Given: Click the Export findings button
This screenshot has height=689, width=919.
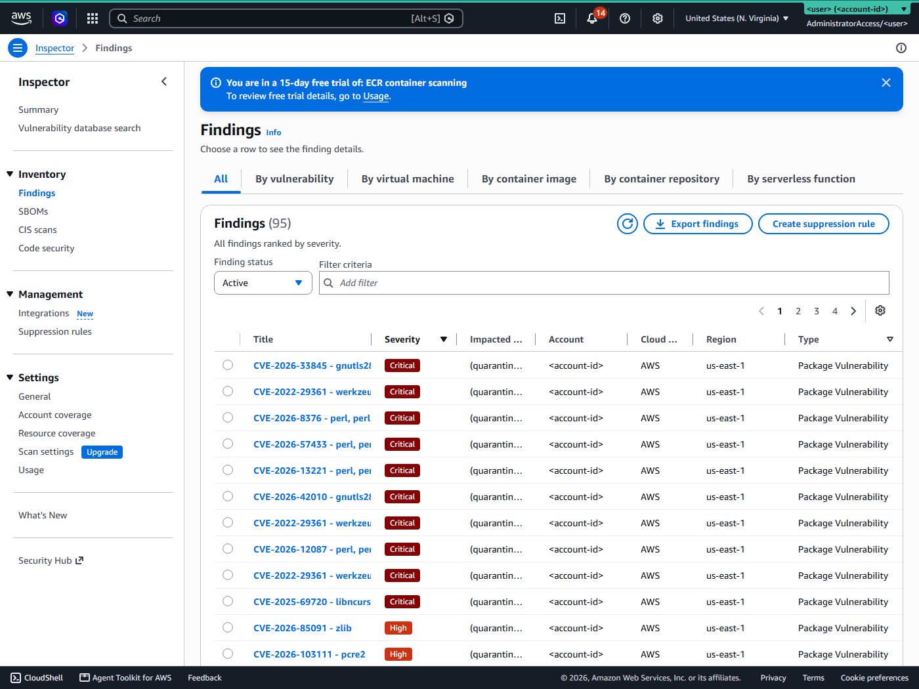Looking at the screenshot, I should 698,224.
